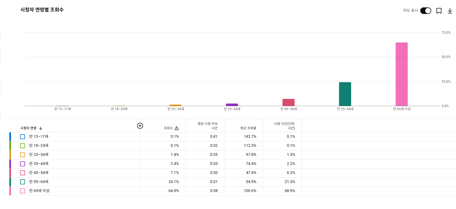Click the 조회수 column header
Viewport: 456px width, 209px height.
click(x=168, y=128)
